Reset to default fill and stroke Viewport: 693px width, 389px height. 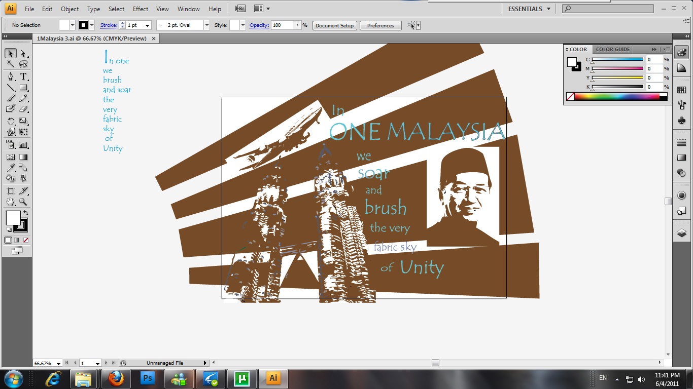click(9, 230)
